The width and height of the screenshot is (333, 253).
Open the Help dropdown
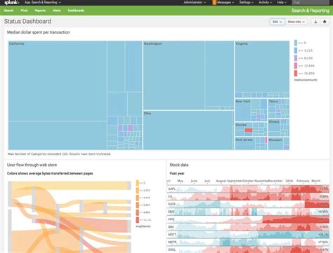(282, 3)
